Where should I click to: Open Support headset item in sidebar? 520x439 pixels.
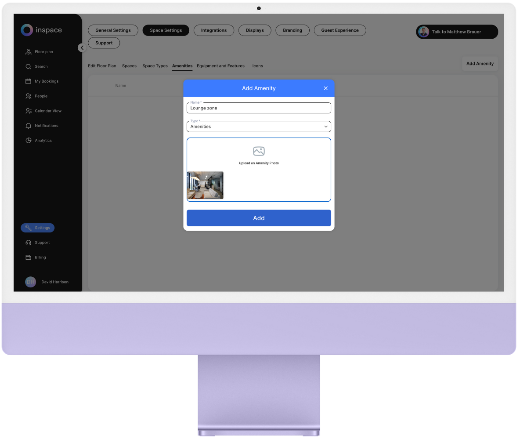(37, 243)
